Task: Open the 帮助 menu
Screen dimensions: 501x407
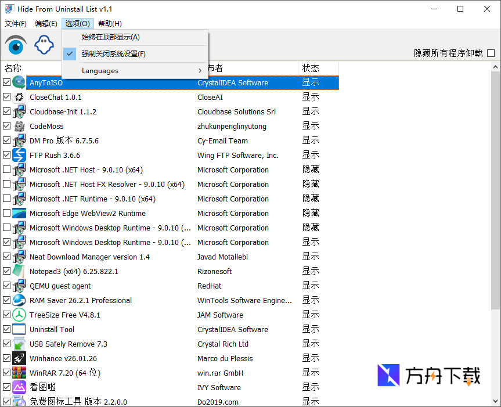Action: point(109,23)
